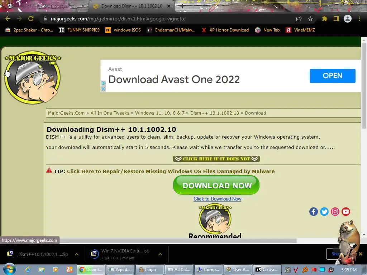367x275 pixels.
Task: Click the AdChoices triangle icon on the ad
Action: (x=103, y=83)
